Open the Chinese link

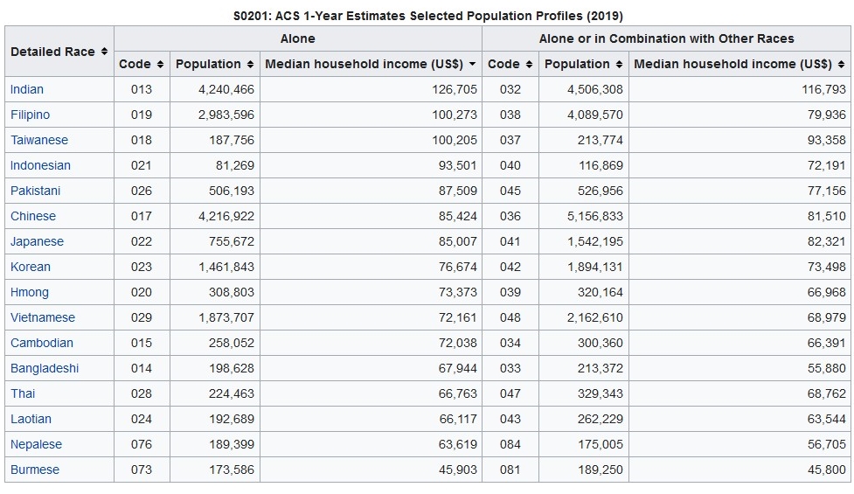click(x=33, y=216)
